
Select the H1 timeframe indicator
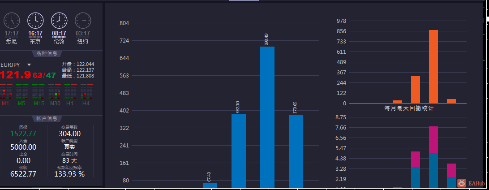click(x=70, y=103)
